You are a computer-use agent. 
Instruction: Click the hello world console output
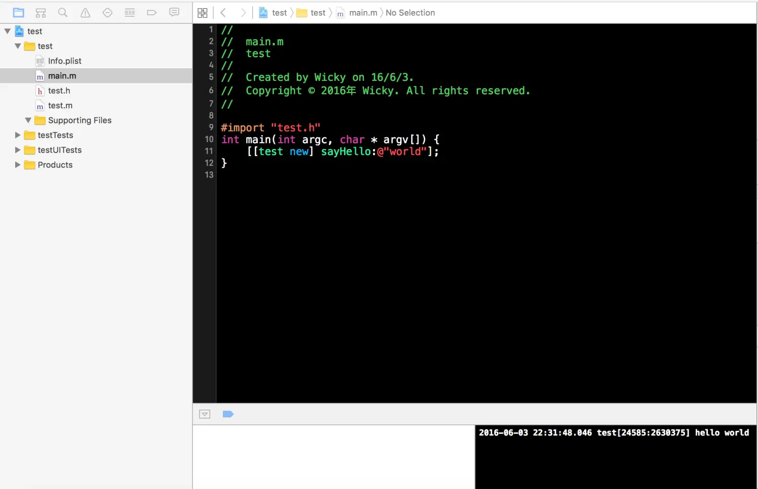[x=614, y=432]
